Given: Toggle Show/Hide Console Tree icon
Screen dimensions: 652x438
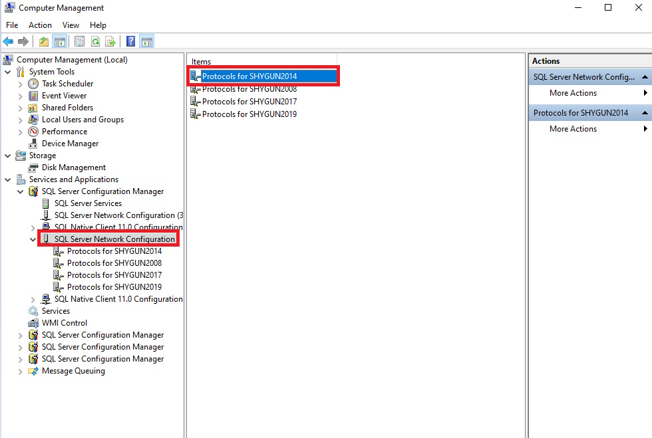Looking at the screenshot, I should click(x=60, y=42).
